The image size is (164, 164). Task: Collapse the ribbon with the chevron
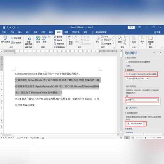click(x=162, y=47)
